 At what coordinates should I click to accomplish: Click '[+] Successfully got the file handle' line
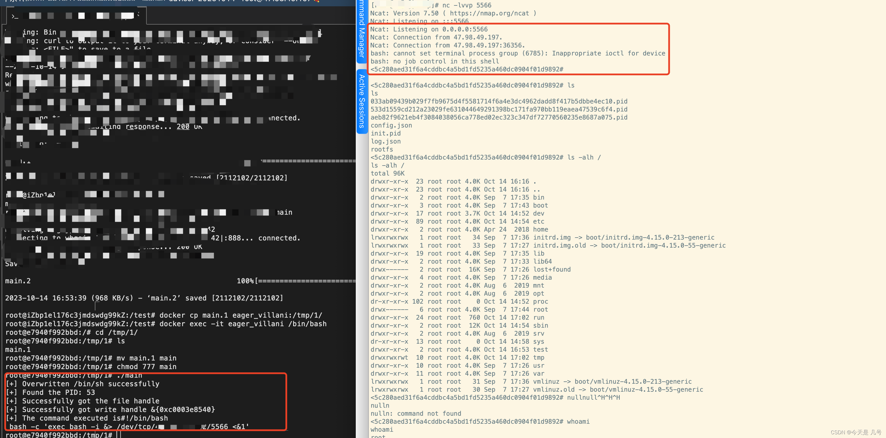point(82,401)
